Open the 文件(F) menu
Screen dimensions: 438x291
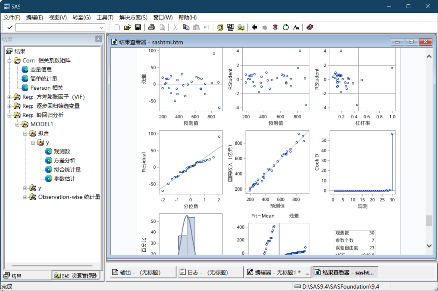coord(12,17)
